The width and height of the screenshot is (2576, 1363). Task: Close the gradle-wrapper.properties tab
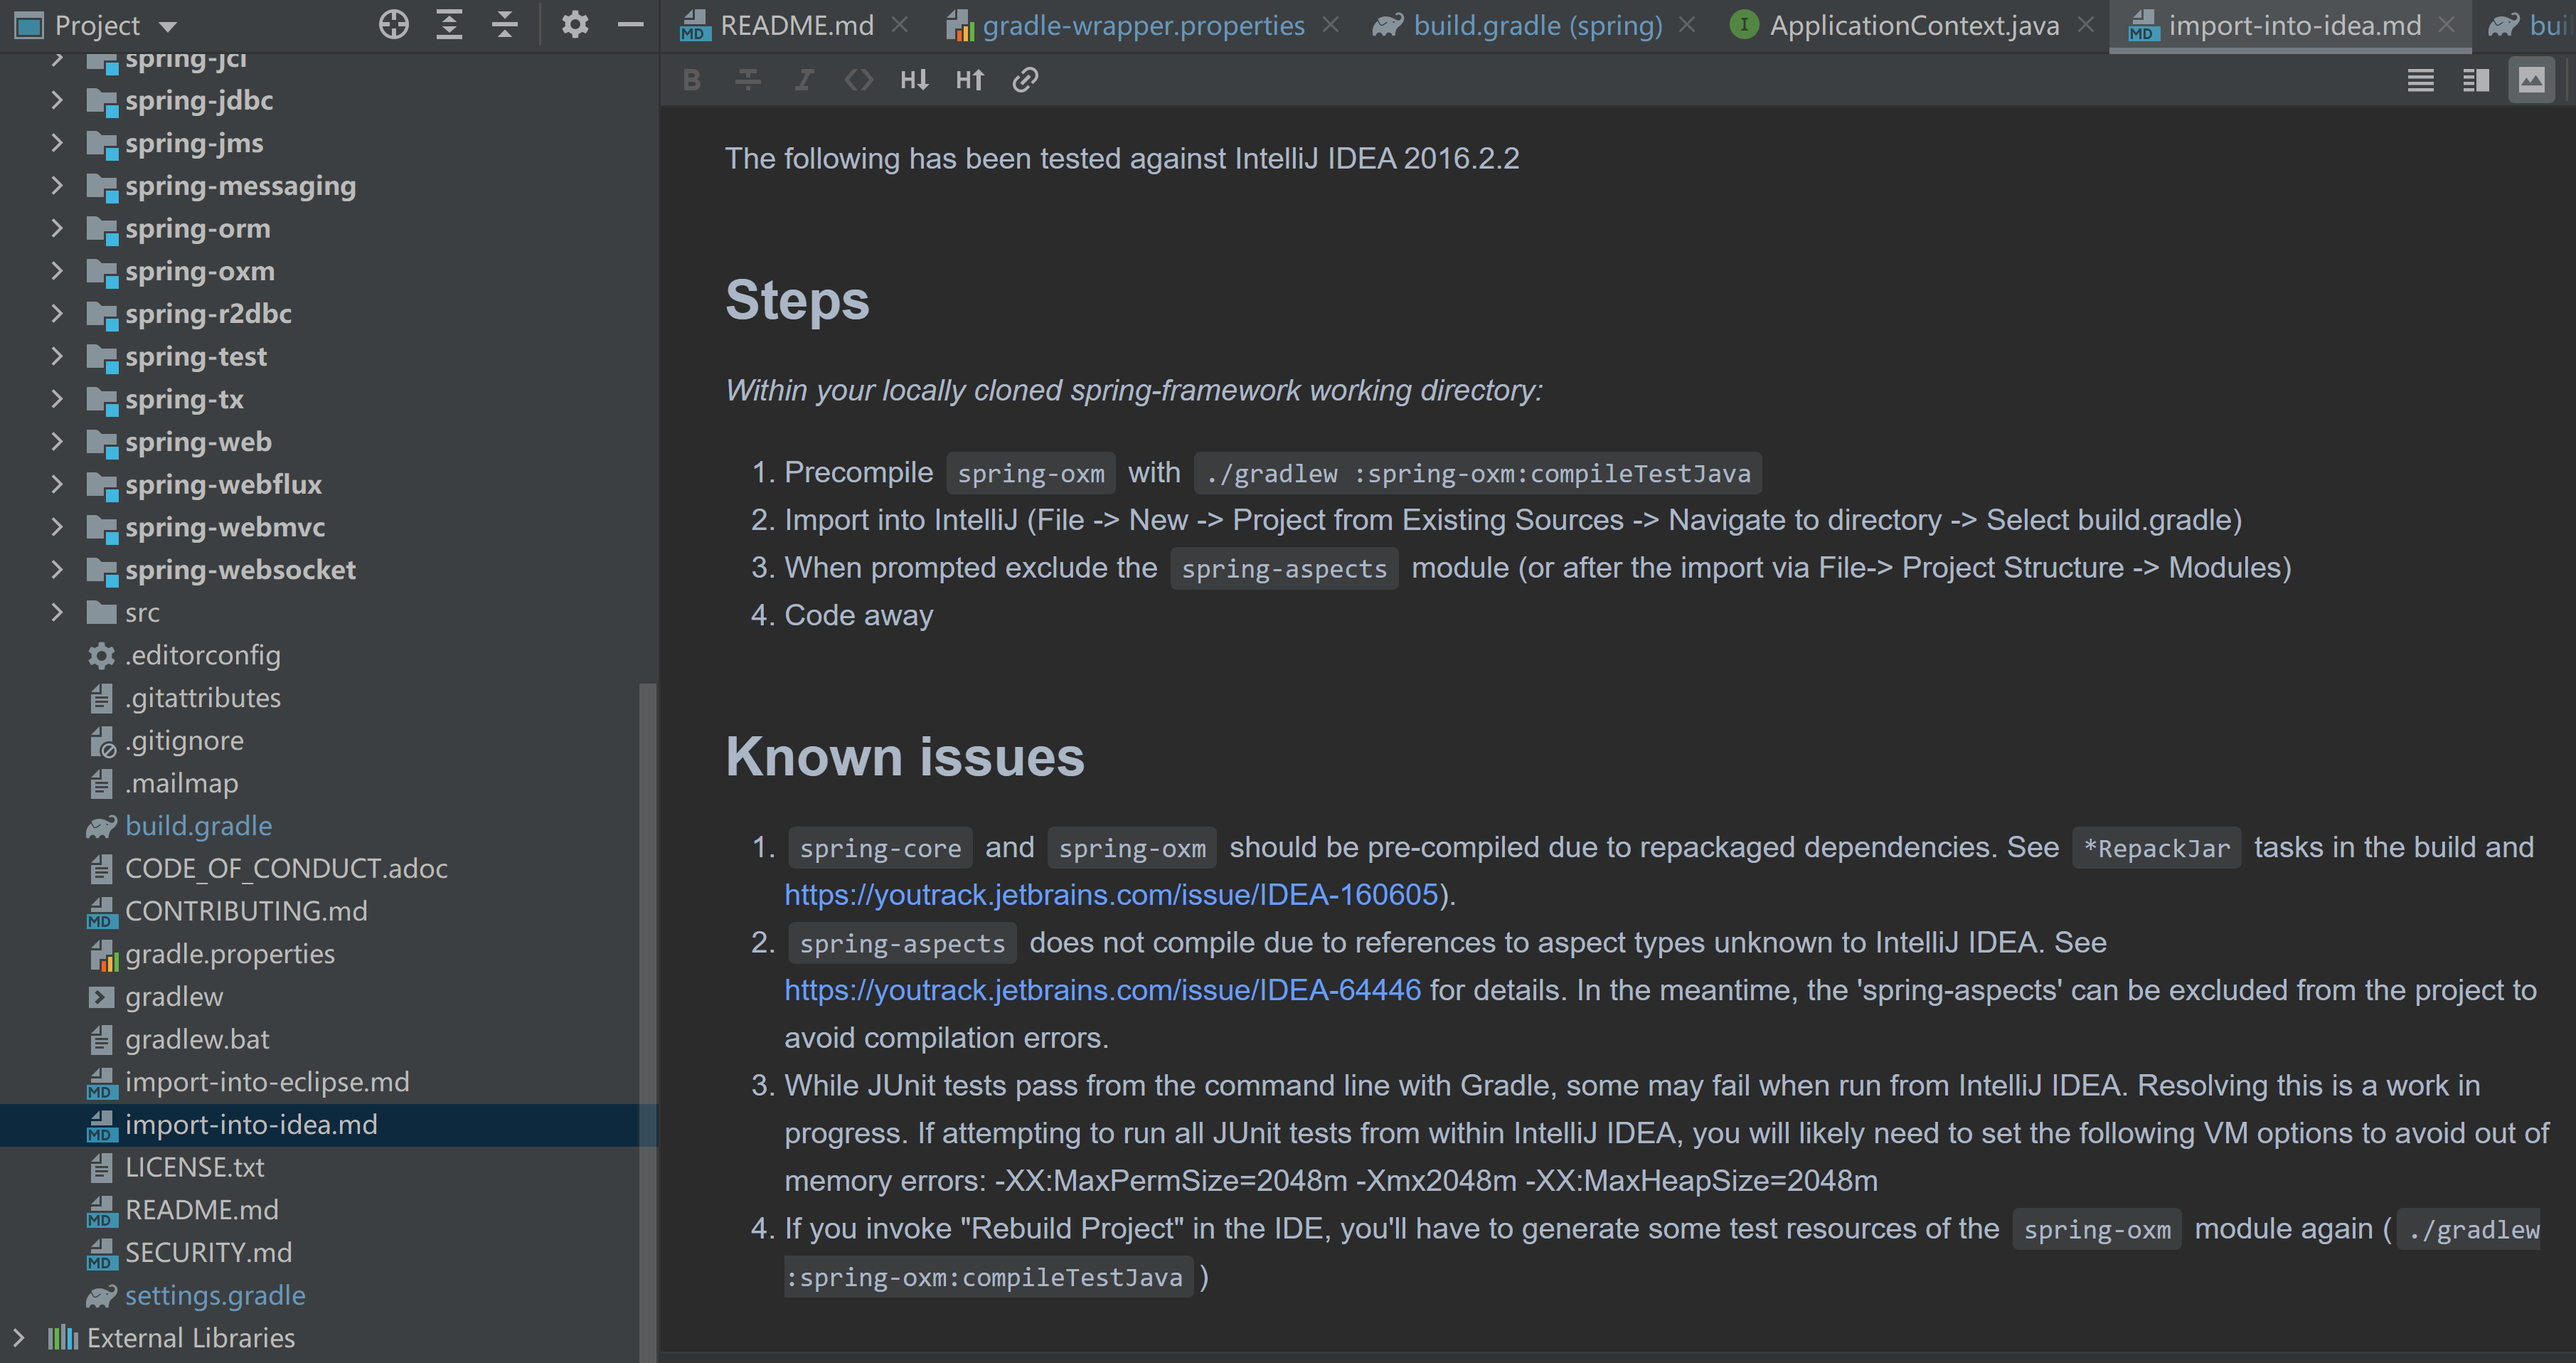(x=1331, y=25)
